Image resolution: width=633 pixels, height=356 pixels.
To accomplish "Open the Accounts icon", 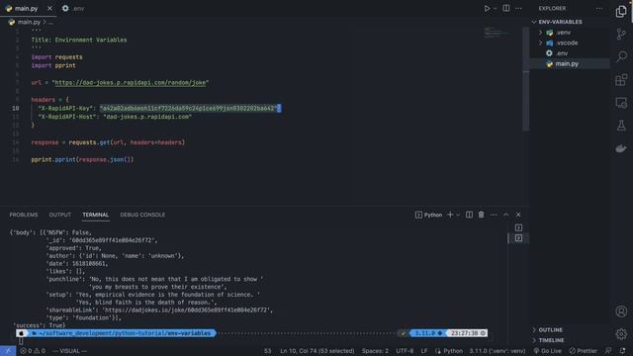I will 621,311.
